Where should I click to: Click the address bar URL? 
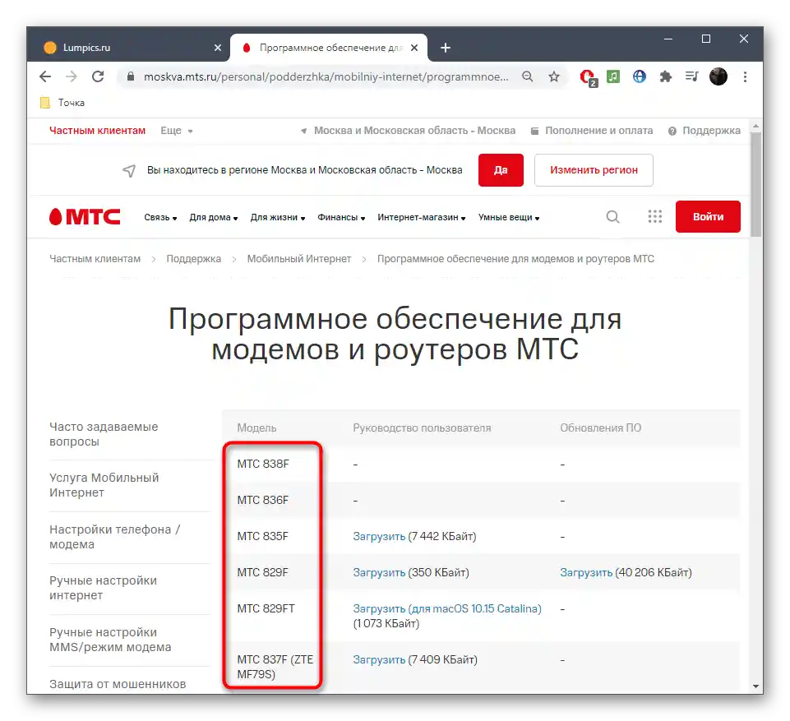(x=326, y=76)
